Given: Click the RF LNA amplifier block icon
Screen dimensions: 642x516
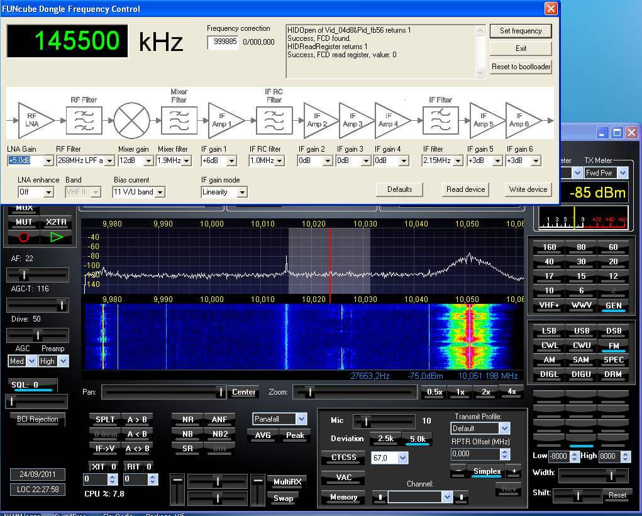Looking at the screenshot, I should 35,120.
